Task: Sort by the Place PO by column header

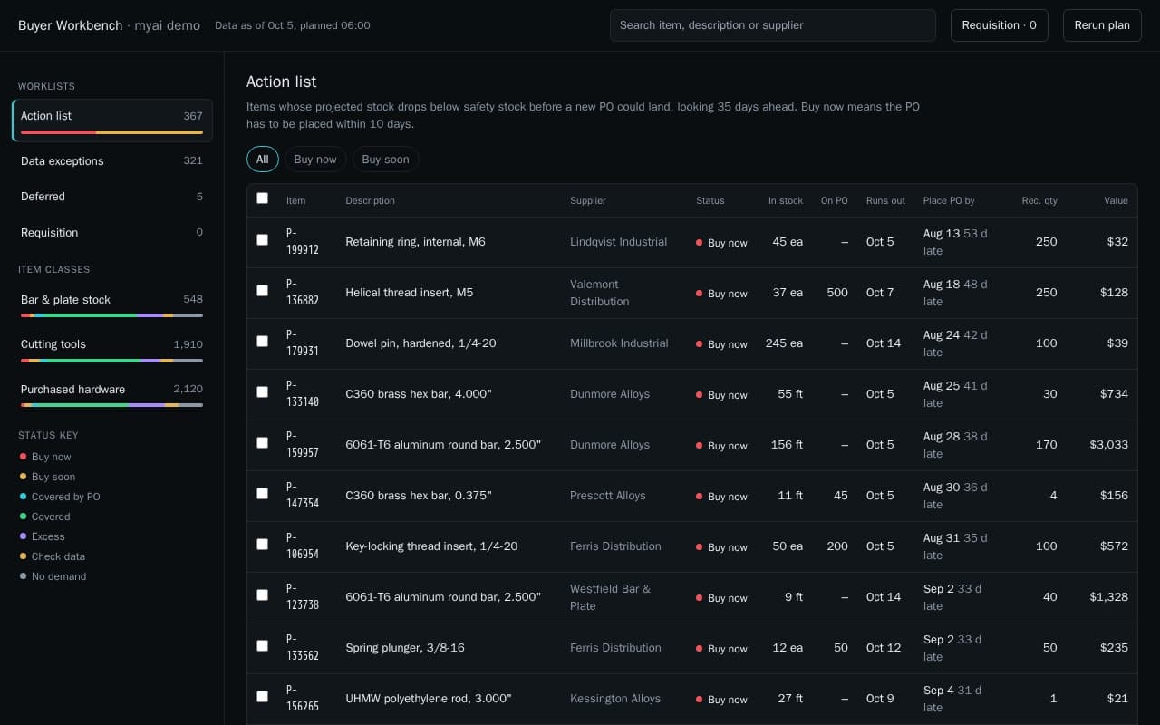Action: (x=949, y=200)
